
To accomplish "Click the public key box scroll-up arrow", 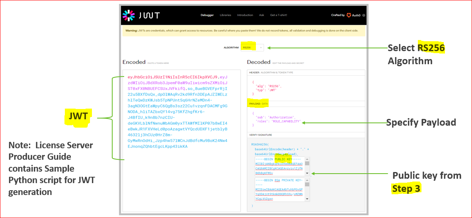I will (x=307, y=159).
